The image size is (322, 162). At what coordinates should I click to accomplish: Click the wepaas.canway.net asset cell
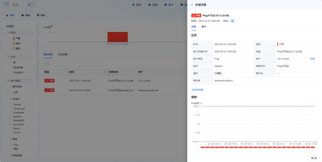click(x=148, y=90)
